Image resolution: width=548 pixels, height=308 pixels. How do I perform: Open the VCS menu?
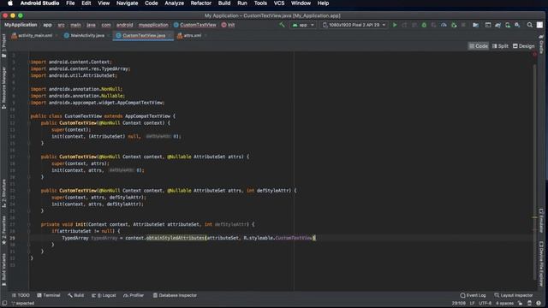pos(279,3)
